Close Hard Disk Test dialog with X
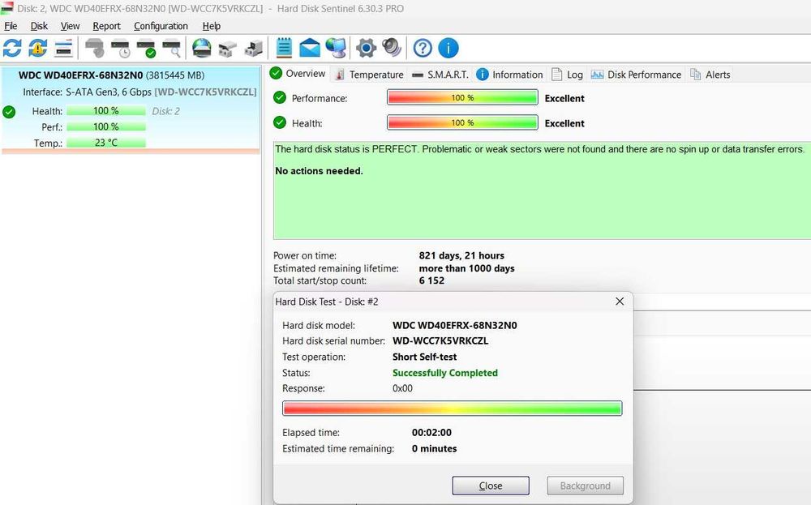This screenshot has height=505, width=811. tap(620, 302)
